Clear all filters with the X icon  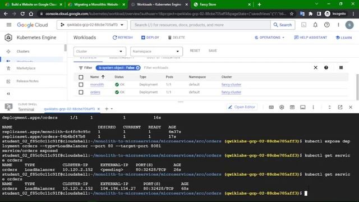[315, 67]
